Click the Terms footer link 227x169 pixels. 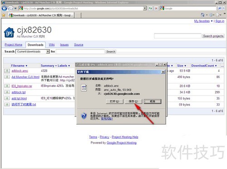point(93,137)
